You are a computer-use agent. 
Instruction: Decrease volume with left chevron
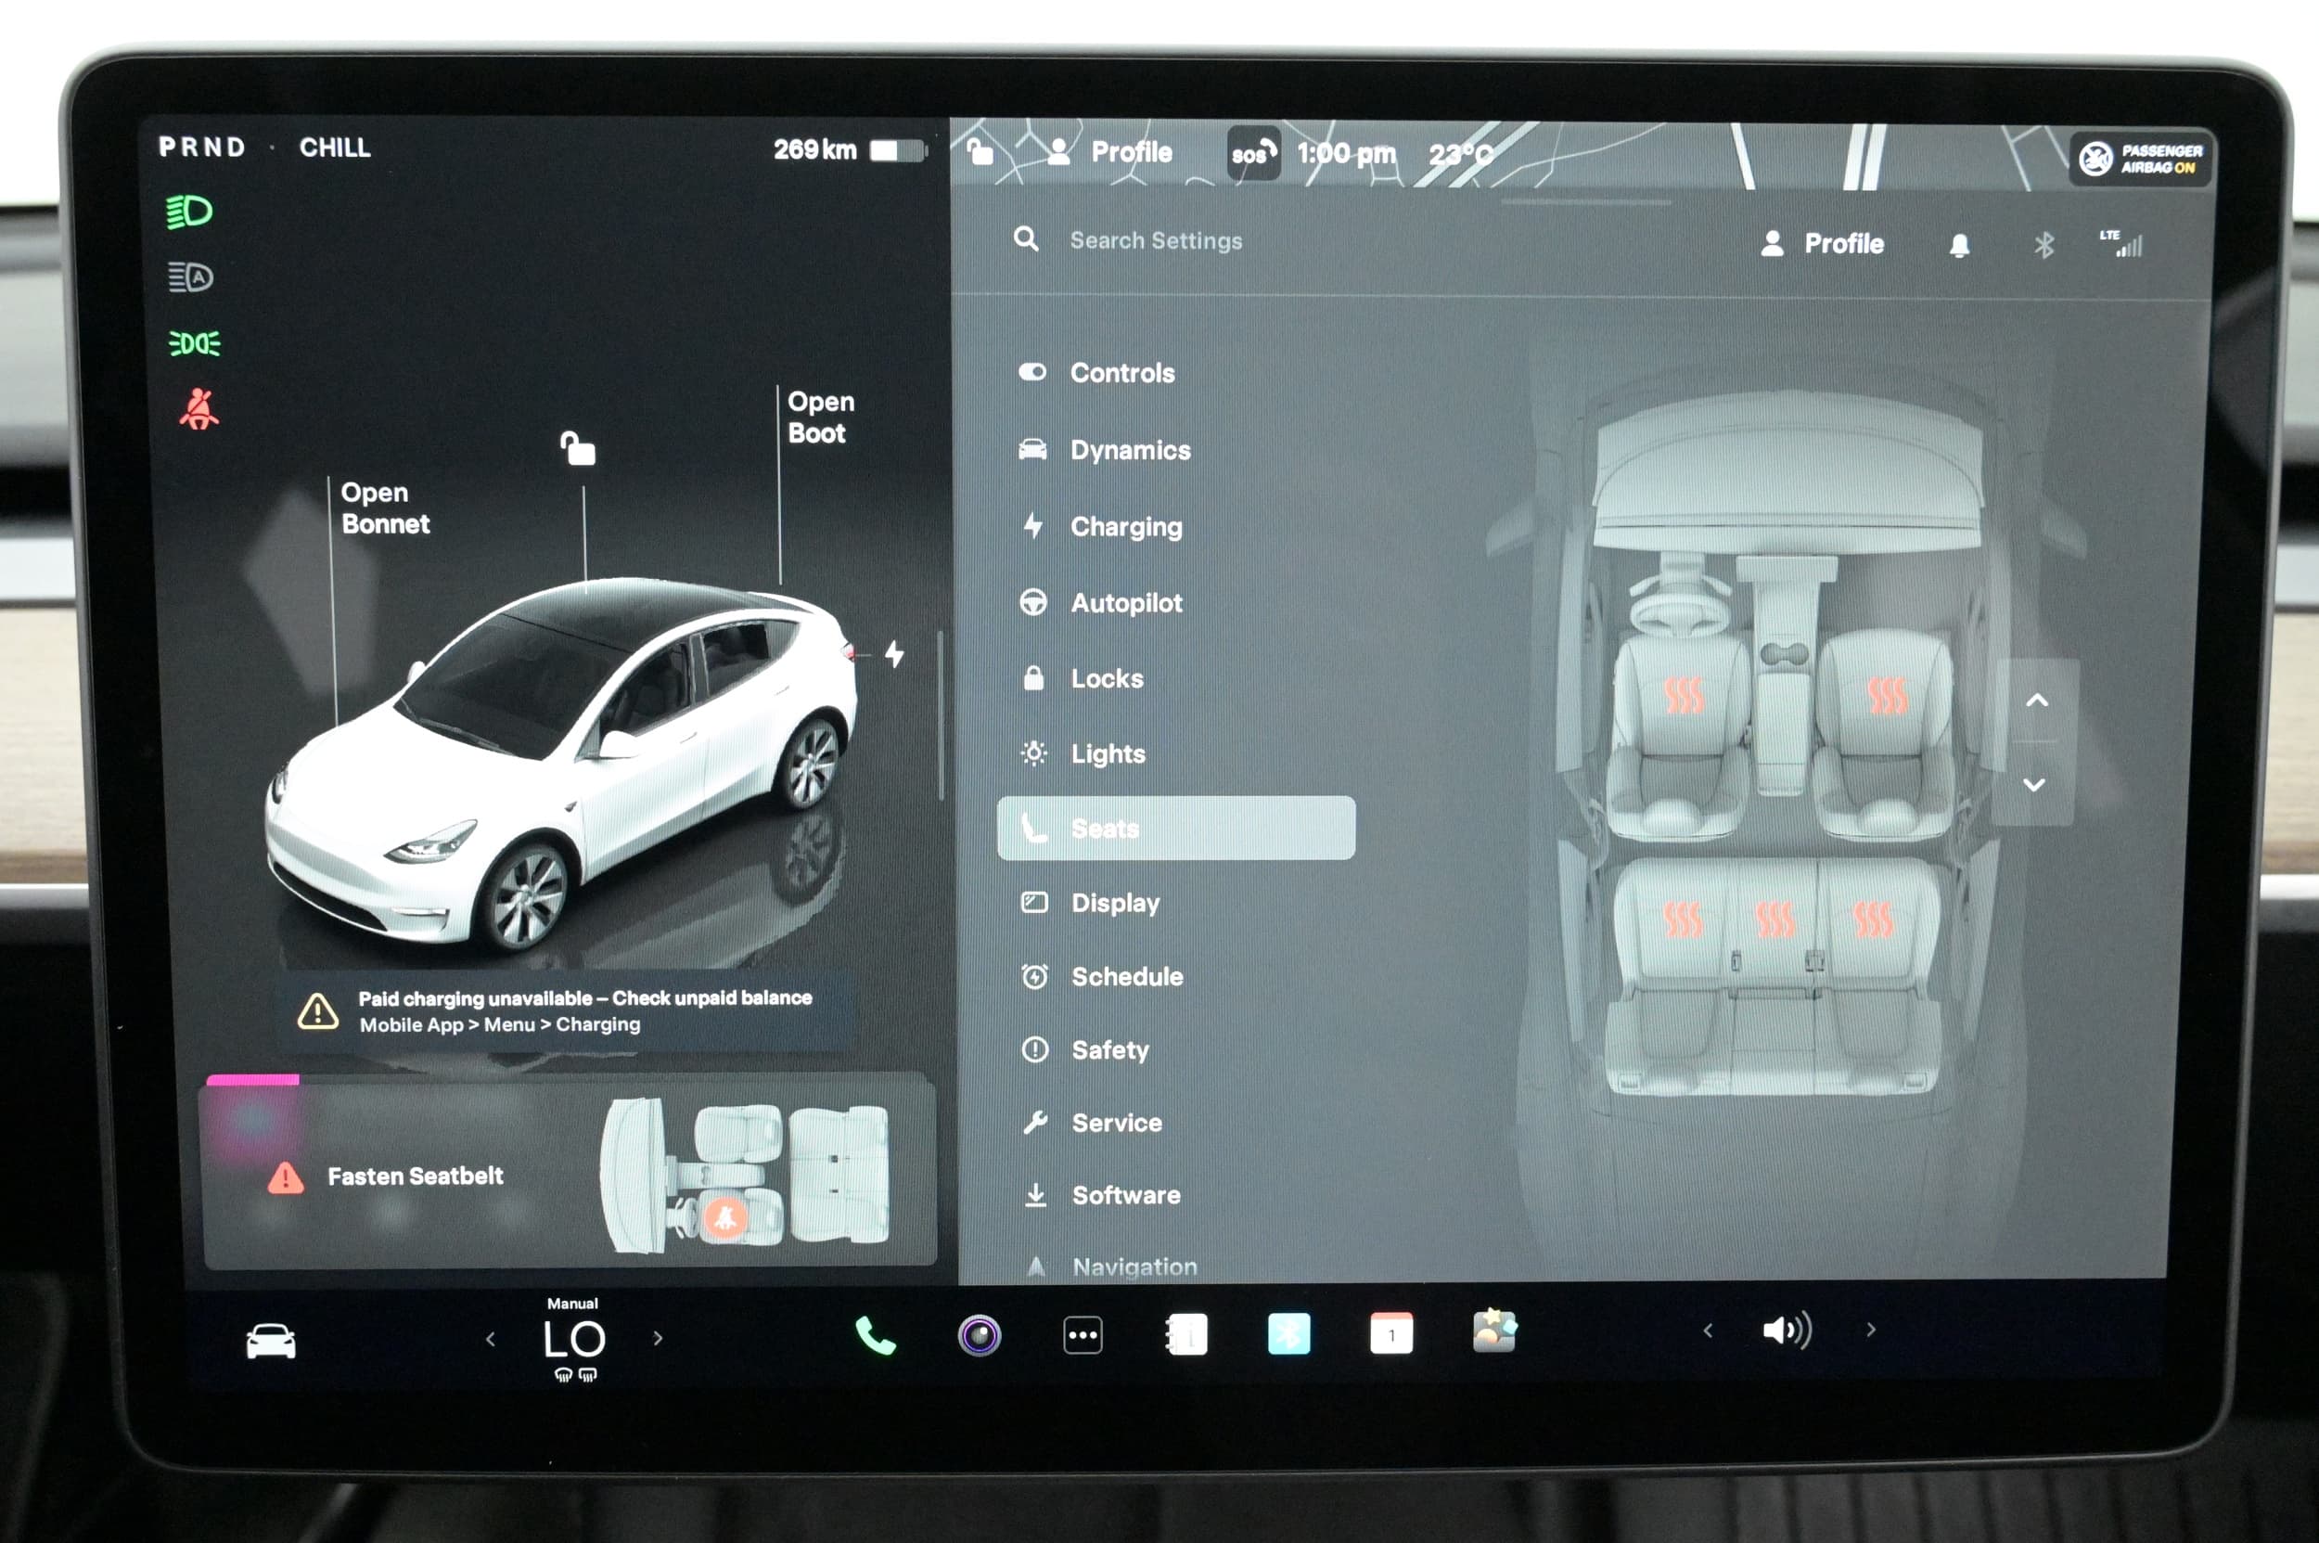click(1708, 1331)
